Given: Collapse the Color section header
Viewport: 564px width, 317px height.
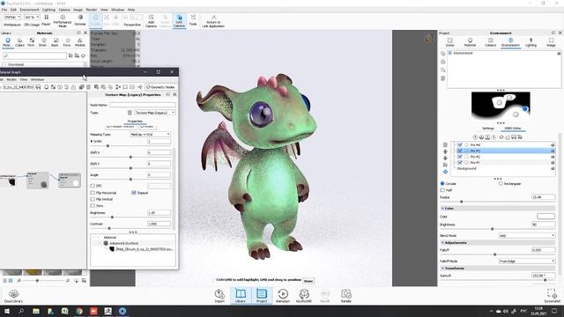Looking at the screenshot, I should click(497, 208).
